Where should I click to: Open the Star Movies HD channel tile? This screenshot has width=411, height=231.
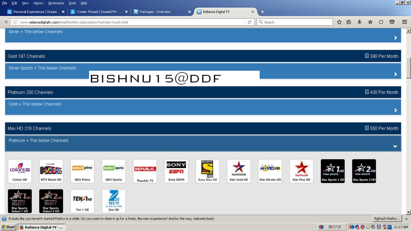270,171
